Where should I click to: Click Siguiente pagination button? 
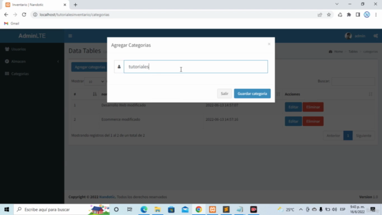click(x=363, y=136)
